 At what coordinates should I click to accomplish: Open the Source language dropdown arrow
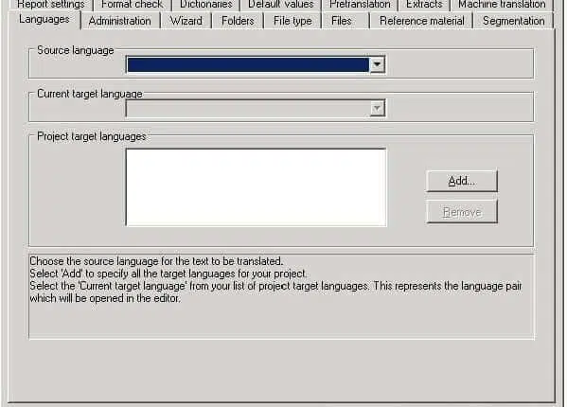coord(377,64)
